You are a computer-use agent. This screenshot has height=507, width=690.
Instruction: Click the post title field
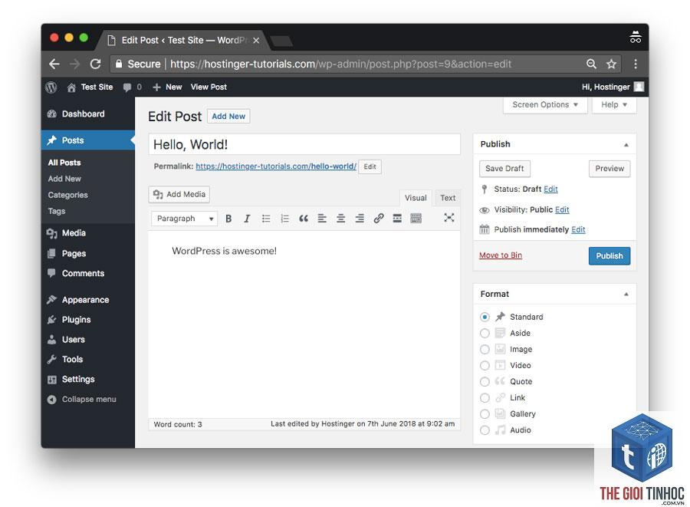304,144
